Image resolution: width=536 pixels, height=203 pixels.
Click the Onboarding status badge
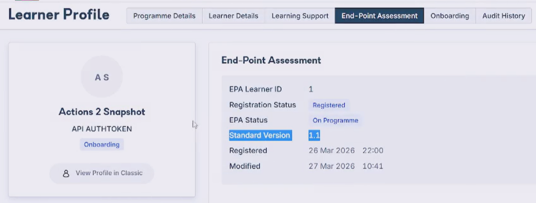tap(101, 145)
